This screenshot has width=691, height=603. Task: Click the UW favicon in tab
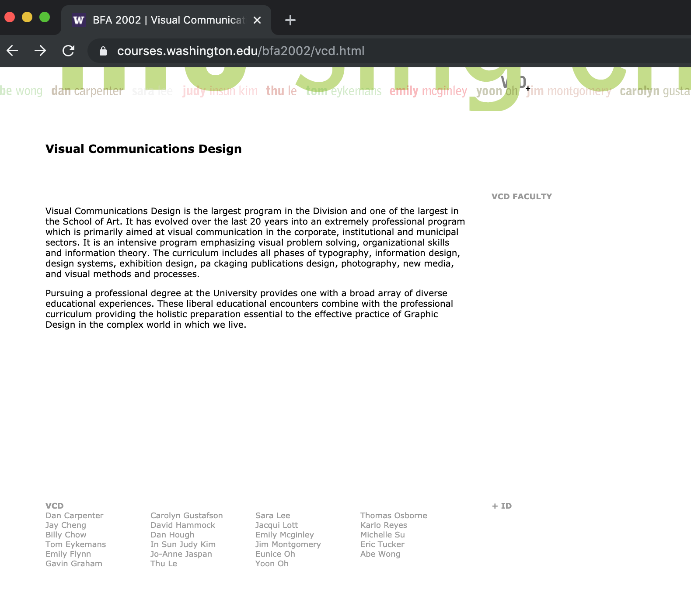pyautogui.click(x=79, y=20)
